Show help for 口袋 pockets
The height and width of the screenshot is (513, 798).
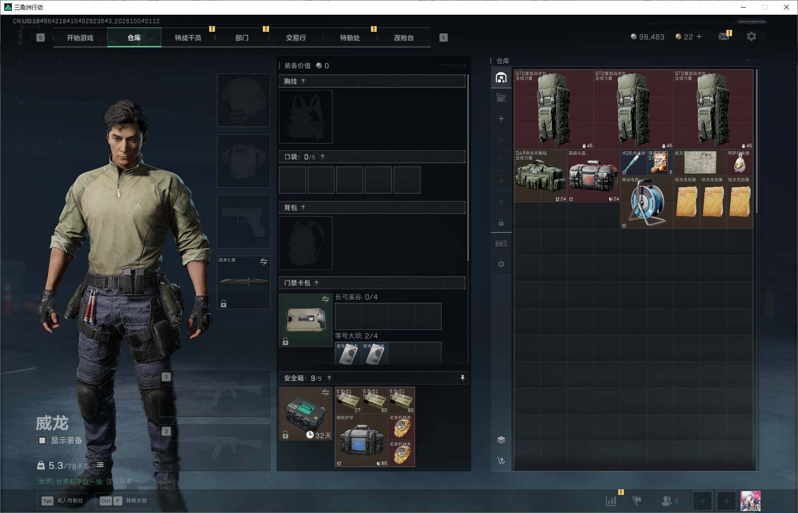(323, 156)
